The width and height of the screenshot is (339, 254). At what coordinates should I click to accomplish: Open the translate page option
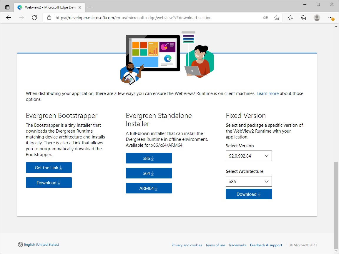265,18
